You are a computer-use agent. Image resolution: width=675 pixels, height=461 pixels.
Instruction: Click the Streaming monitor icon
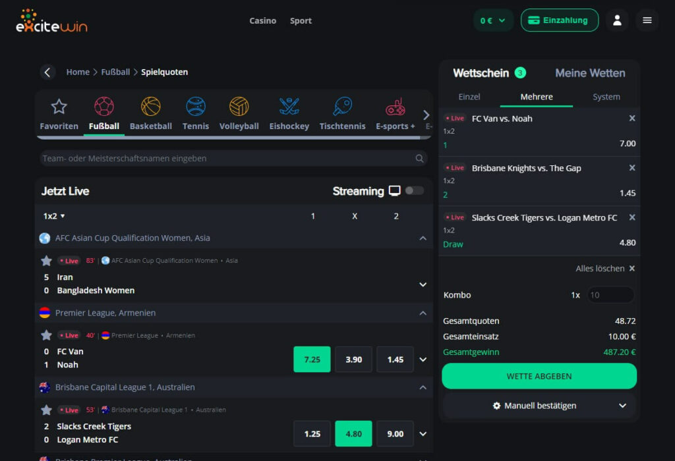[x=394, y=190]
